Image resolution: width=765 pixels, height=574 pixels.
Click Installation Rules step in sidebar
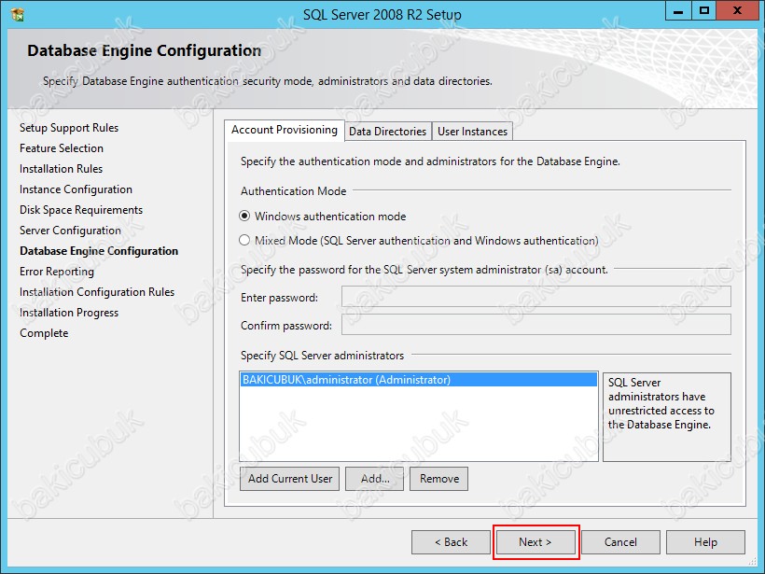[x=61, y=169]
